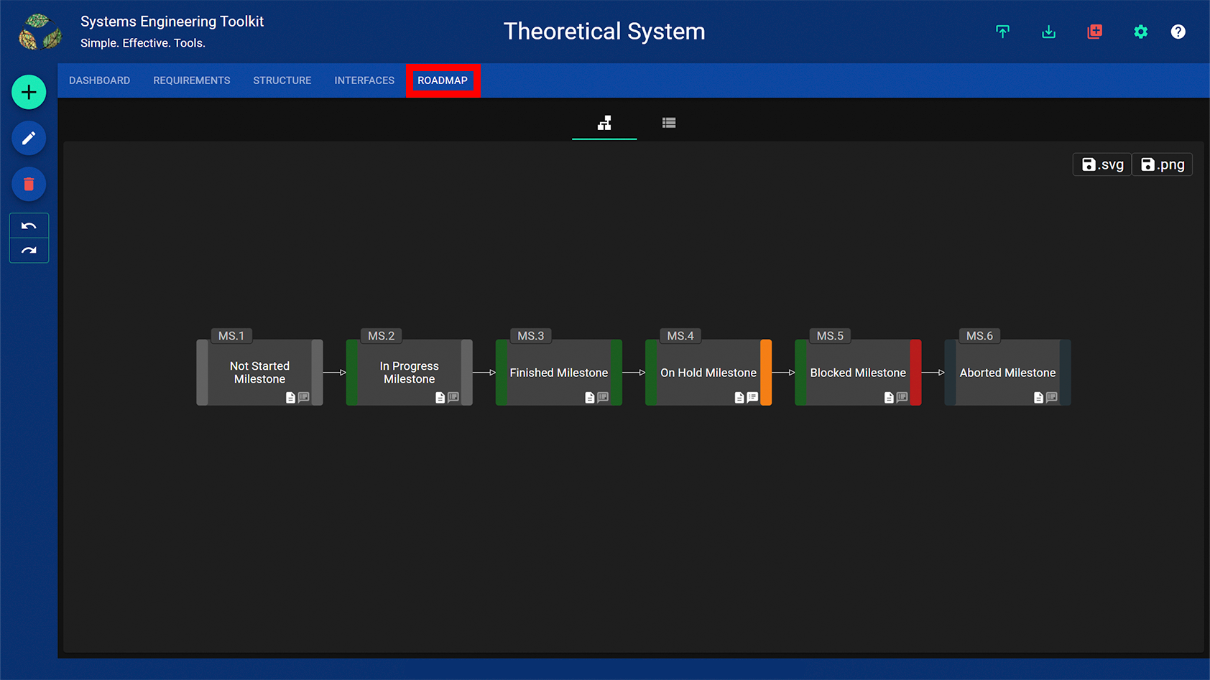The width and height of the screenshot is (1210, 680).
Task: Select the In Progress Milestone node
Action: coord(409,373)
